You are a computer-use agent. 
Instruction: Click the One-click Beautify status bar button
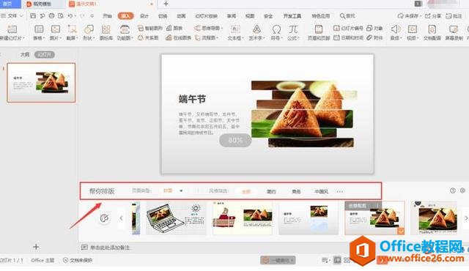pos(278,260)
